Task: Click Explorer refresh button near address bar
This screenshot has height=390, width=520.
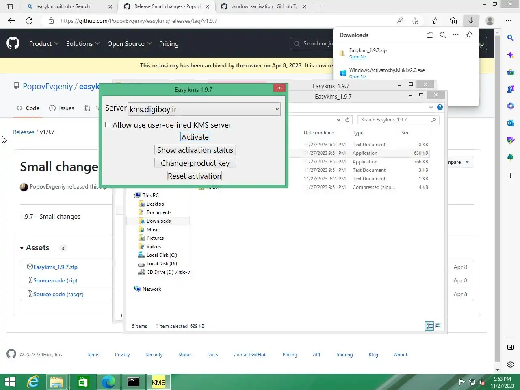Action: (x=347, y=120)
